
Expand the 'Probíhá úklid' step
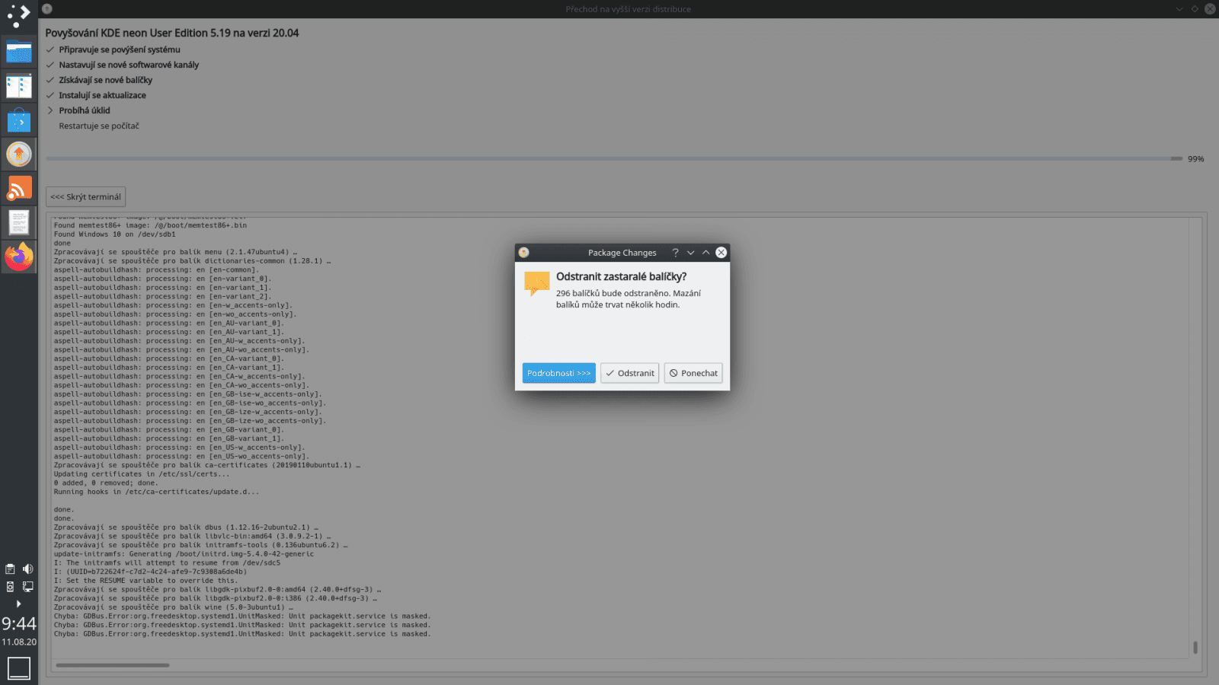coord(50,110)
